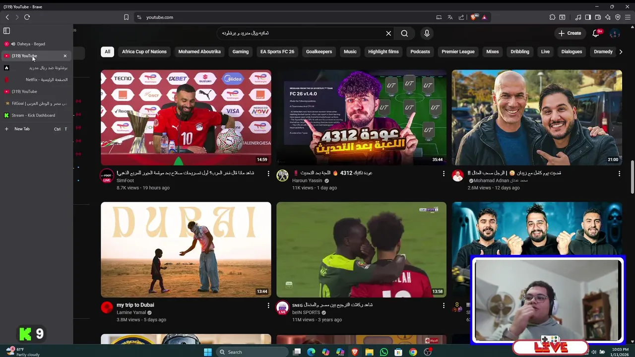Viewport: 635px width, 357px height.
Task: Close the active (319) YouTube tab
Action: tap(65, 56)
